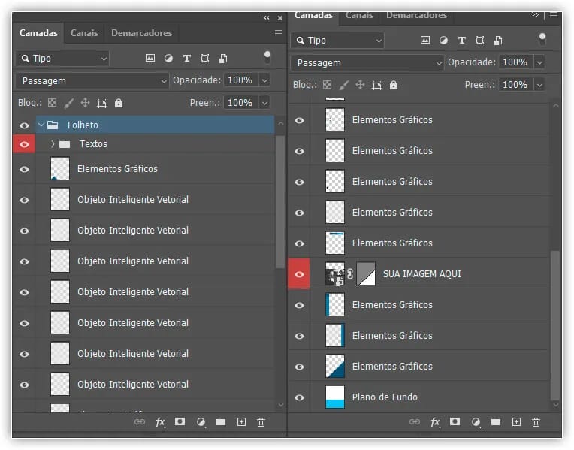This screenshot has height=450, width=574.
Task: Click the SUA IMAGEM AQUI layer mask thumbnail
Action: [366, 274]
